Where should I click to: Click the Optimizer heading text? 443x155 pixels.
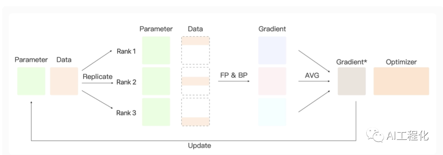tap(401, 62)
